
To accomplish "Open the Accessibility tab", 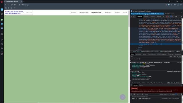I will click(178, 54).
